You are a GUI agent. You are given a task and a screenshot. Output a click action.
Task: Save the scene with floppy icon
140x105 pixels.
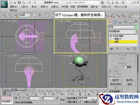point(19,3)
